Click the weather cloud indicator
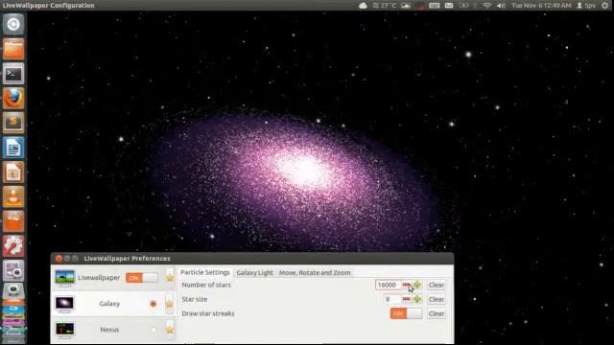Viewport: 614px width, 345px height. (x=363, y=6)
